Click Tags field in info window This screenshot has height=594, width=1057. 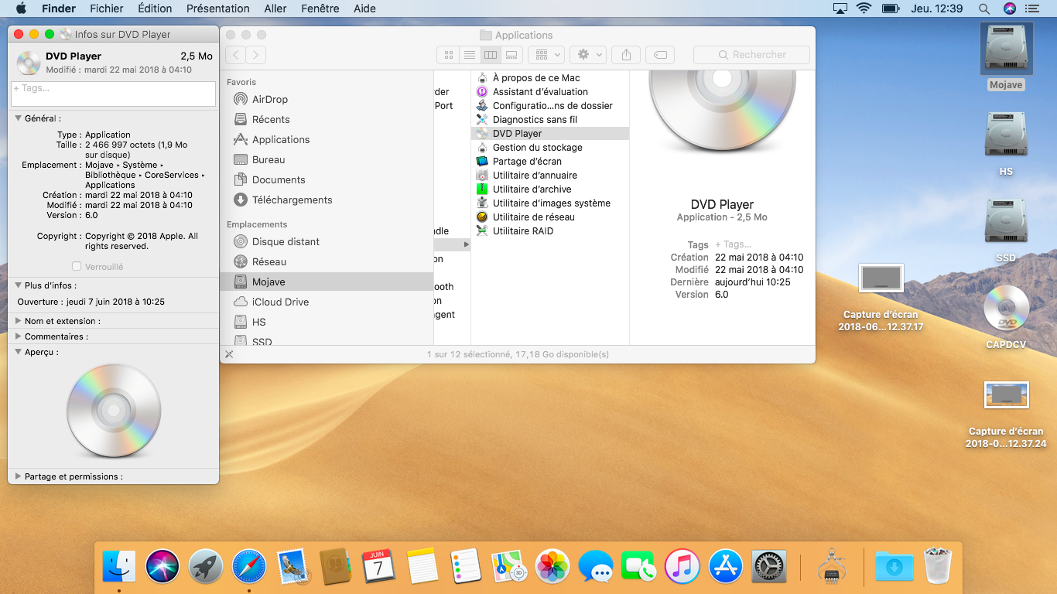tap(113, 94)
